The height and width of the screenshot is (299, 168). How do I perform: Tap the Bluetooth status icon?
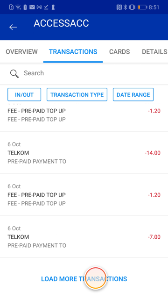pyautogui.click(x=125, y=7)
